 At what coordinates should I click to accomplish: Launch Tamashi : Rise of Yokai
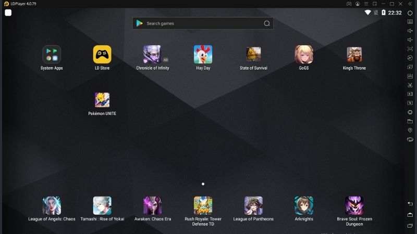pyautogui.click(x=102, y=205)
